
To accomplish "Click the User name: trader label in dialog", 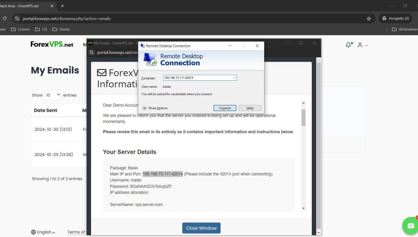I will (156, 86).
